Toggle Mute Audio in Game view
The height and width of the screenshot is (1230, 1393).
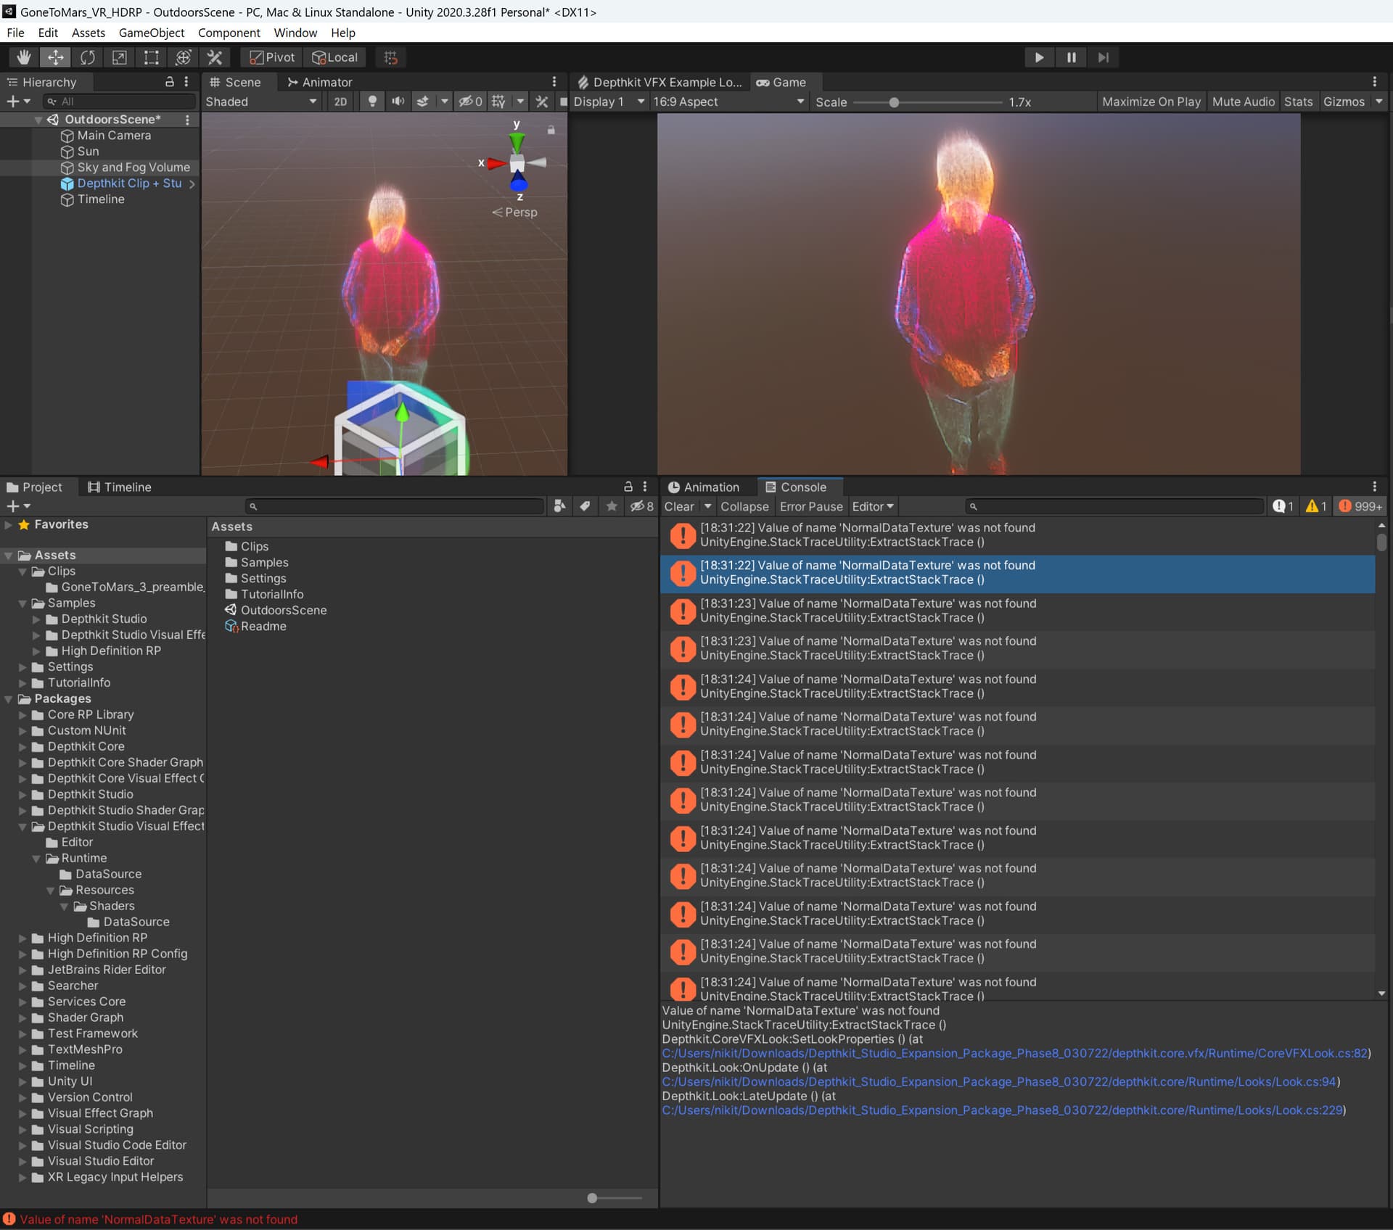pos(1243,102)
